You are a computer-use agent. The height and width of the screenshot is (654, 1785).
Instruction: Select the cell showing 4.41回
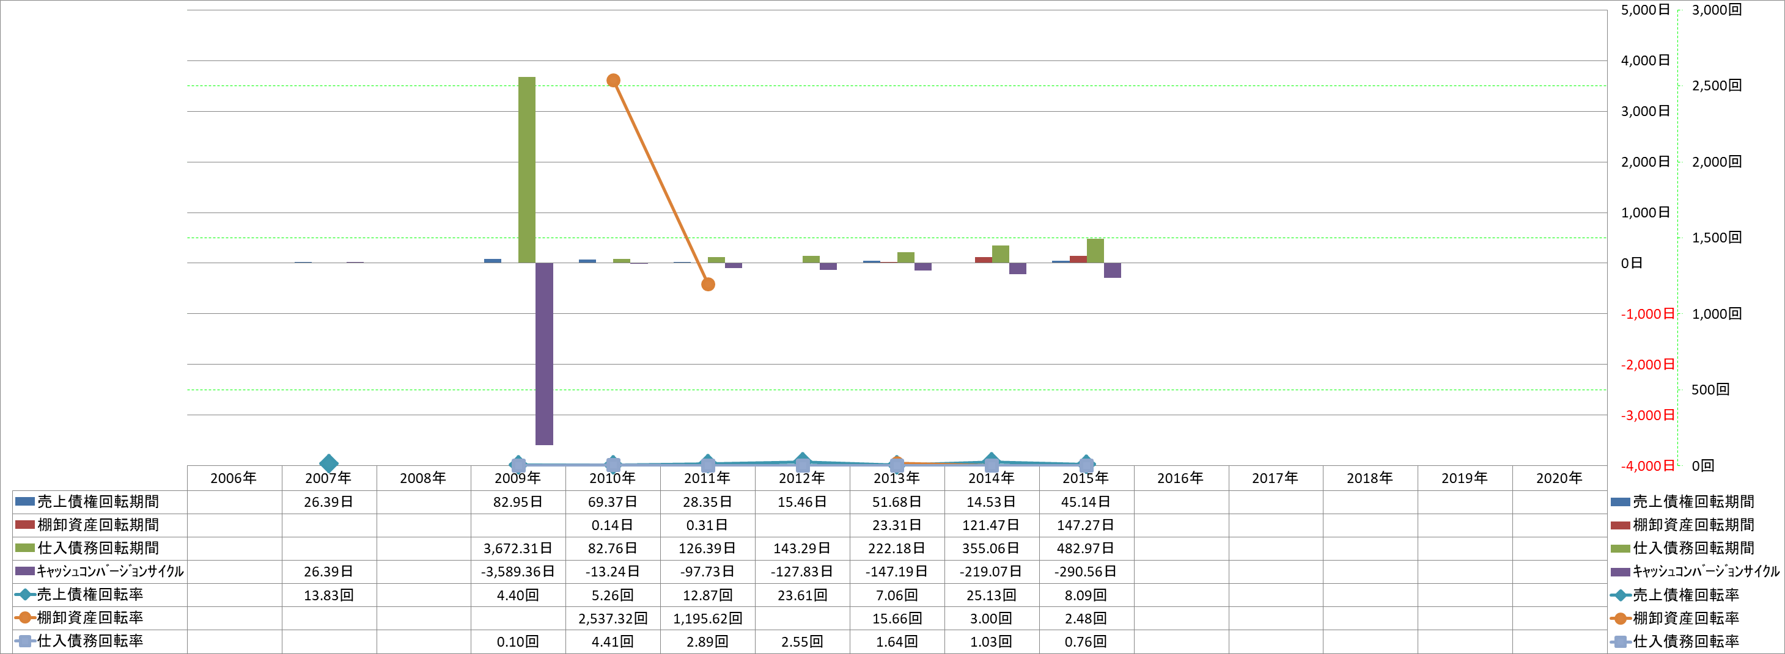tap(613, 642)
